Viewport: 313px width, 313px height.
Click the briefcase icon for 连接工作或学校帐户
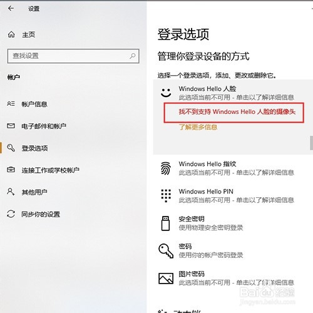coord(11,170)
